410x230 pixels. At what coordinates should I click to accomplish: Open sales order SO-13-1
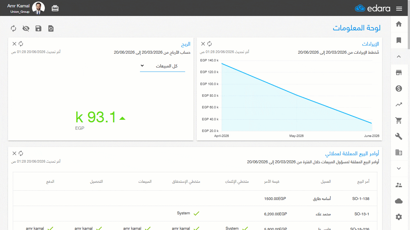pyautogui.click(x=362, y=214)
